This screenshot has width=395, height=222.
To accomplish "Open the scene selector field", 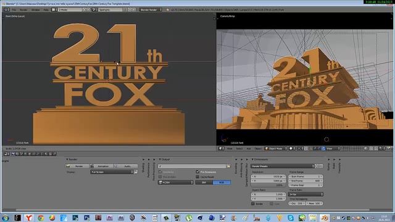I will click(x=110, y=10).
